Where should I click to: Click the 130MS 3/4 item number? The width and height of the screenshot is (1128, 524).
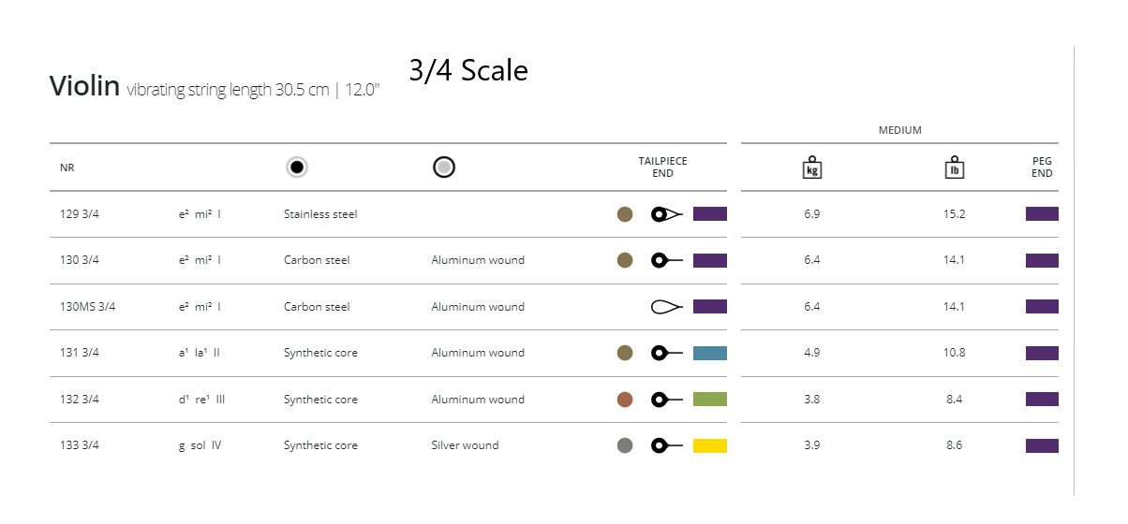point(87,307)
